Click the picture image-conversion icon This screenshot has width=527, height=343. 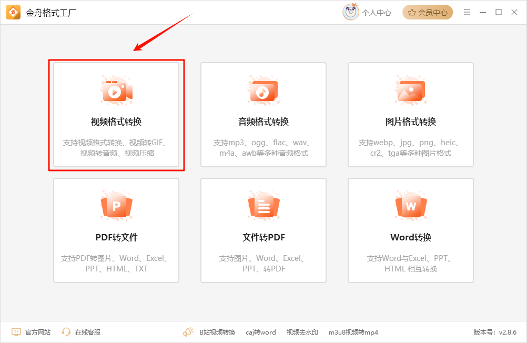411,90
